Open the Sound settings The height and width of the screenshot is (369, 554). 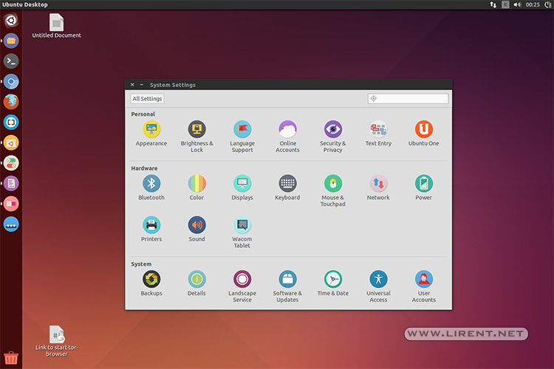tap(196, 230)
